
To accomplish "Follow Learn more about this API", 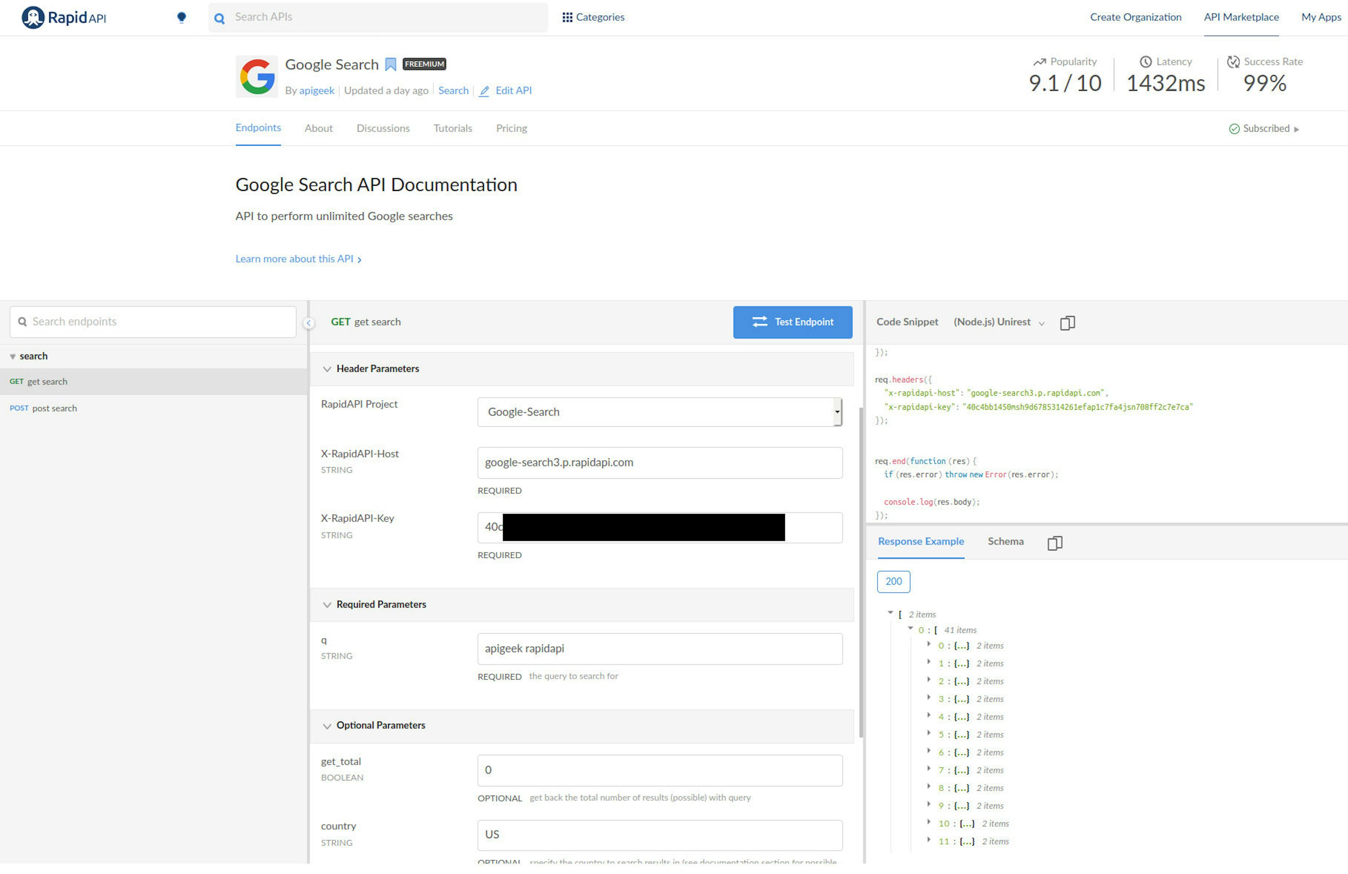I will click(298, 259).
